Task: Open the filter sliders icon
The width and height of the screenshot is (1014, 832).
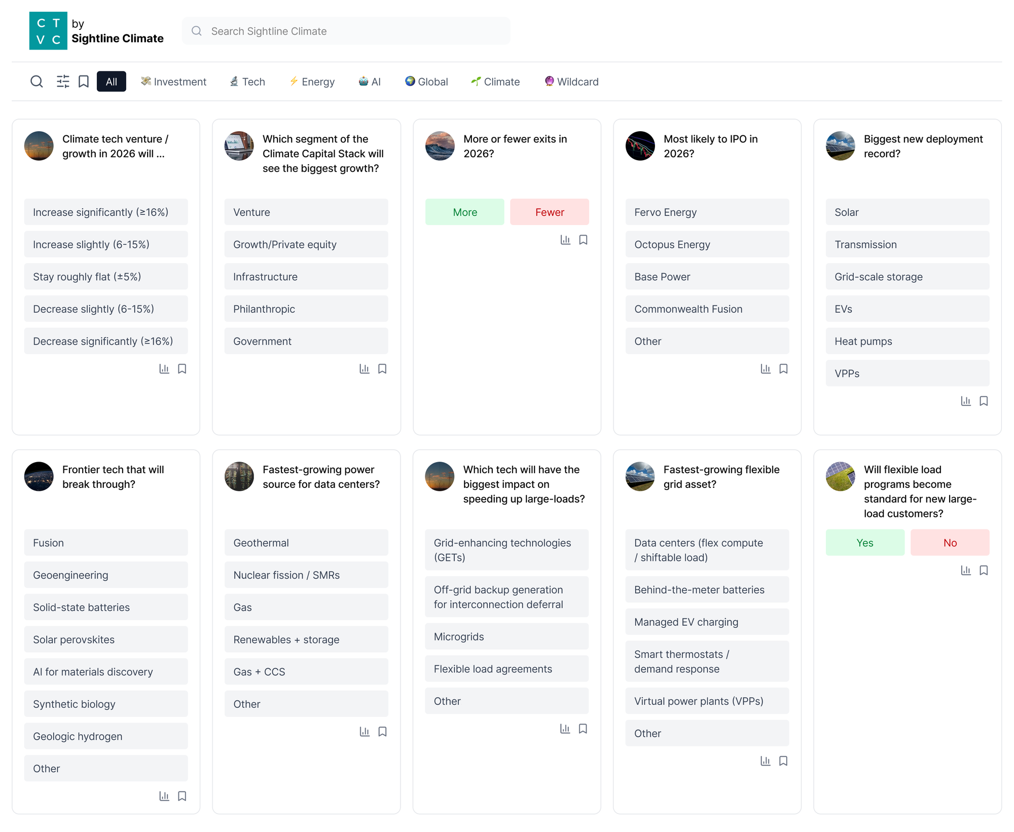Action: click(63, 82)
